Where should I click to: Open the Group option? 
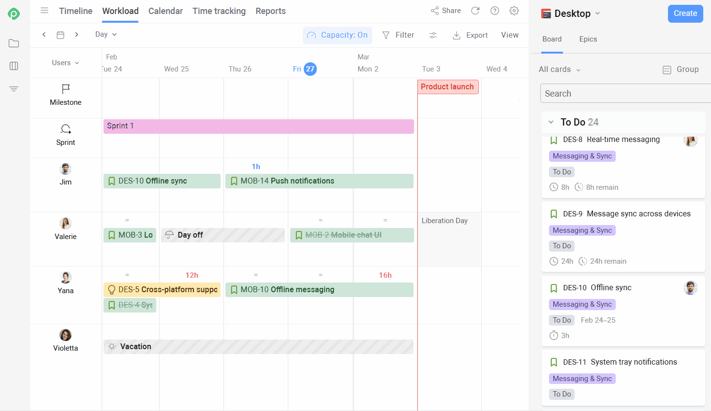[681, 70]
